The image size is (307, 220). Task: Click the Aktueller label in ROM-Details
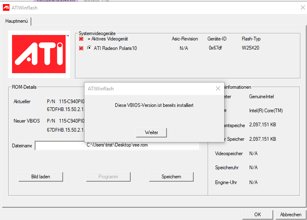22,102
